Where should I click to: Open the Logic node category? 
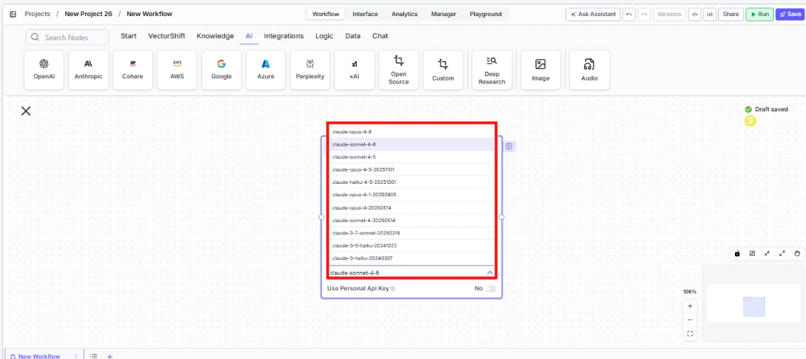click(x=325, y=36)
